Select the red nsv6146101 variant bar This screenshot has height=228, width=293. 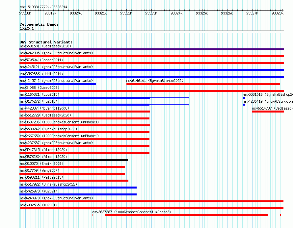coord(203,84)
